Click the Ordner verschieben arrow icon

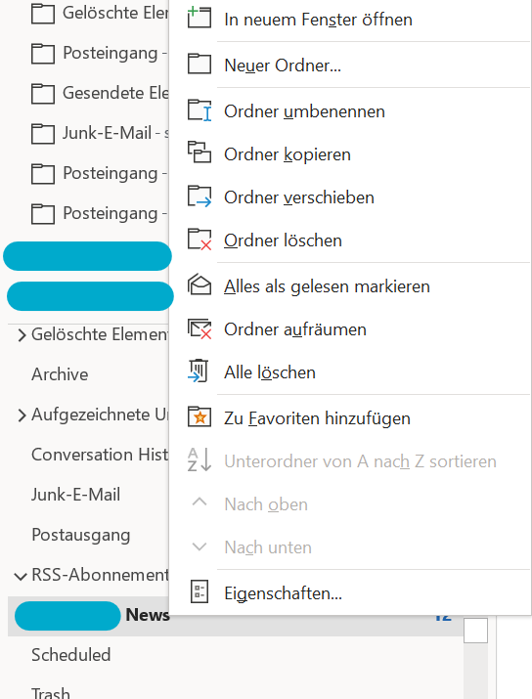199,197
